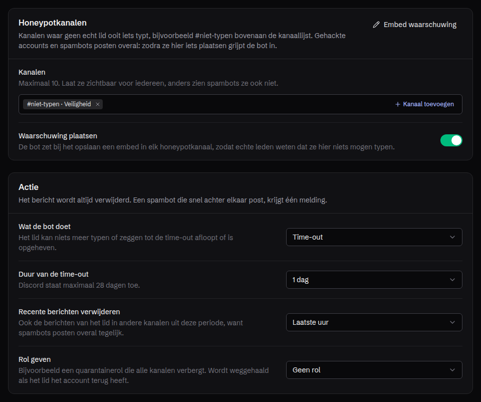Click the Embed waarschuwing button text
Screen dimensions: 481x402
pos(420,25)
